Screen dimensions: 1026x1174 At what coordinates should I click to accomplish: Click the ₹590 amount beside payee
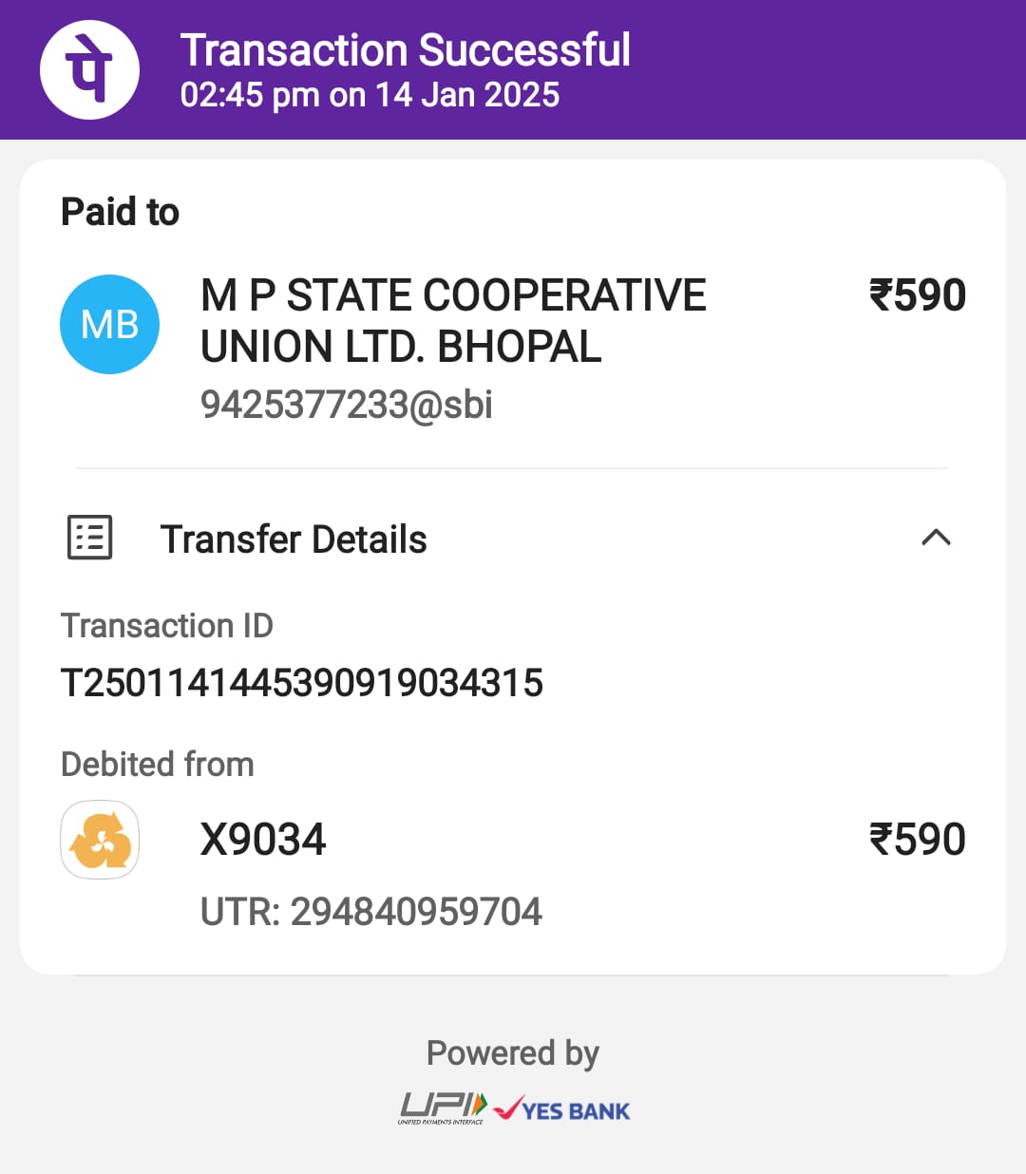pos(918,295)
